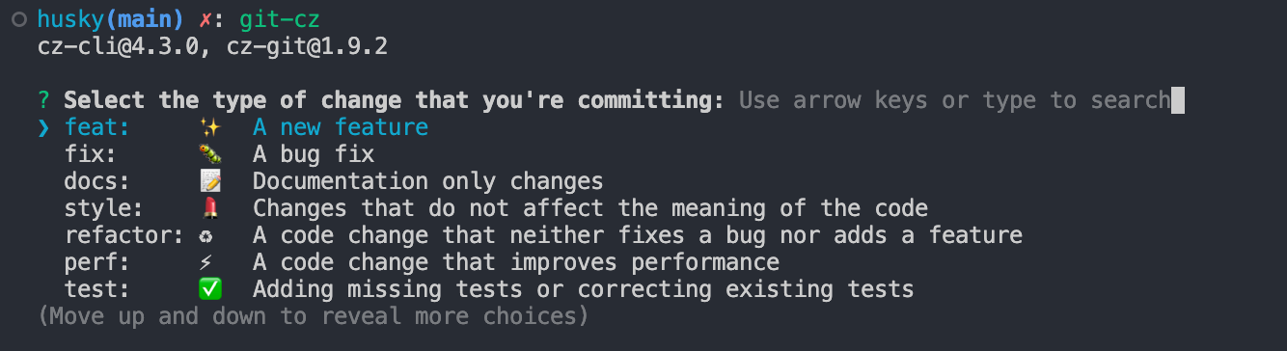The height and width of the screenshot is (351, 1287).
Task: Click the green checkmark beside test
Action: [209, 289]
